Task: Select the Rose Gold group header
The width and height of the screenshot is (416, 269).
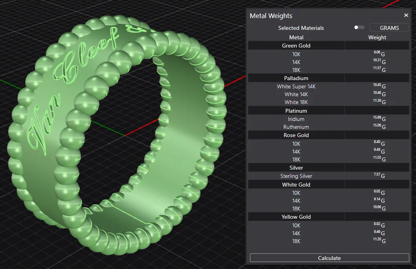Action: 296,135
